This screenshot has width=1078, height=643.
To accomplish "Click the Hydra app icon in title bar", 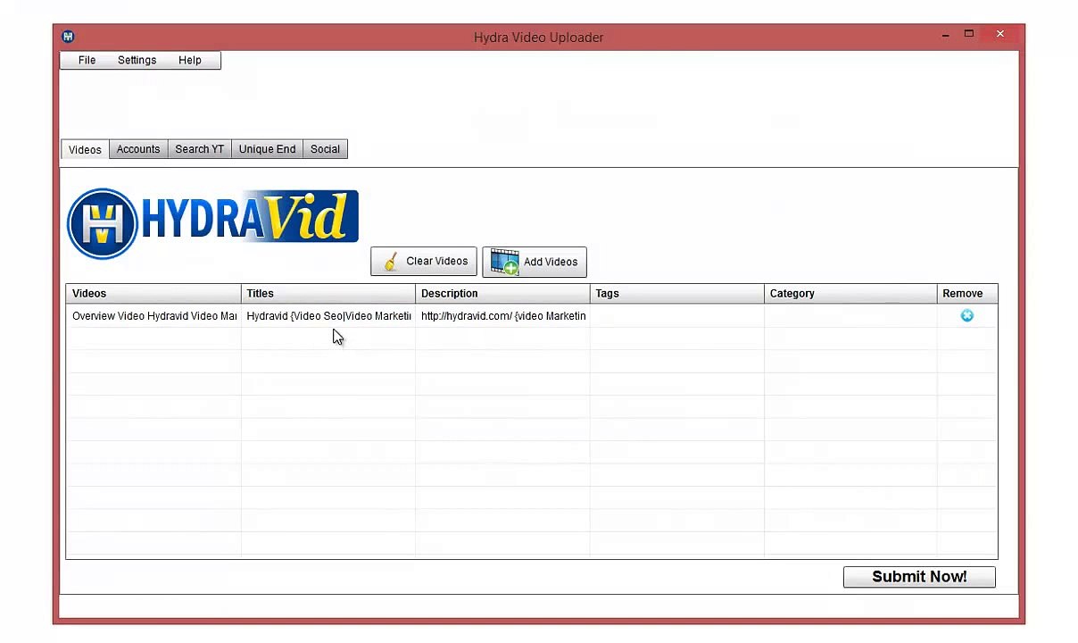I will tap(68, 37).
